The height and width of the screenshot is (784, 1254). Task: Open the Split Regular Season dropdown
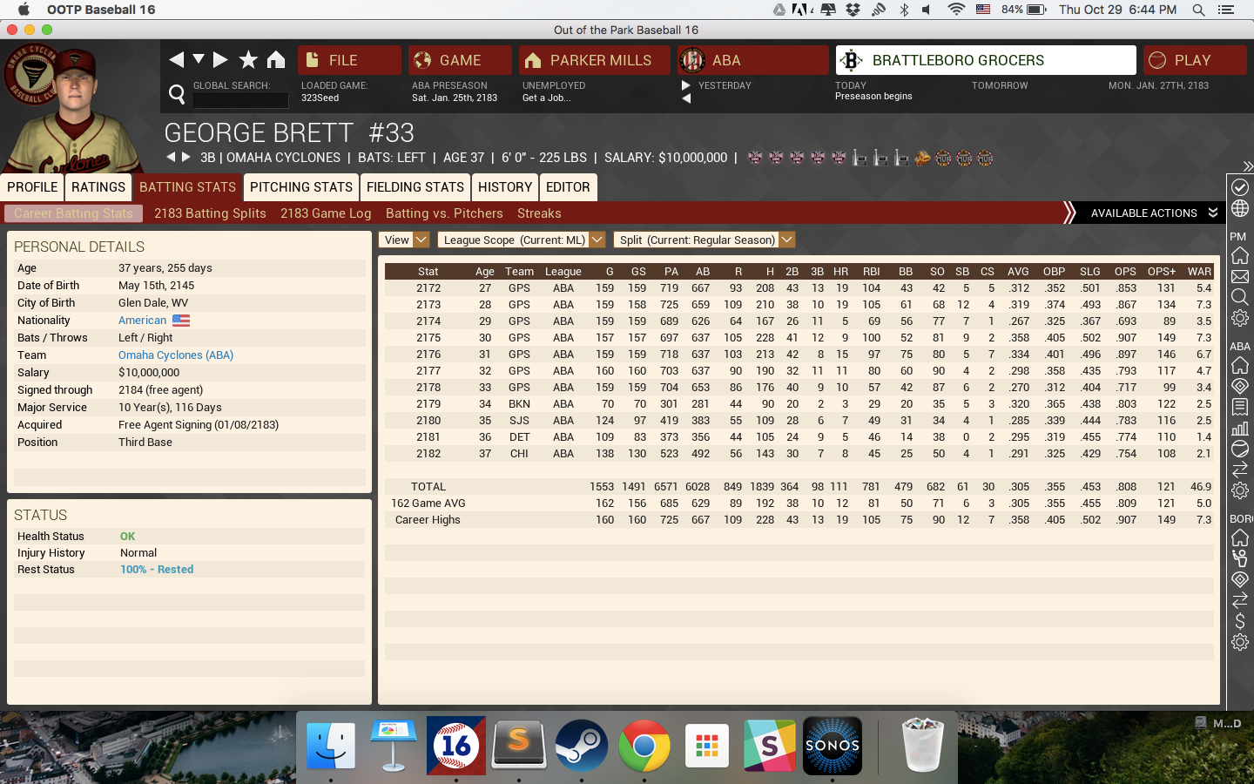click(705, 240)
